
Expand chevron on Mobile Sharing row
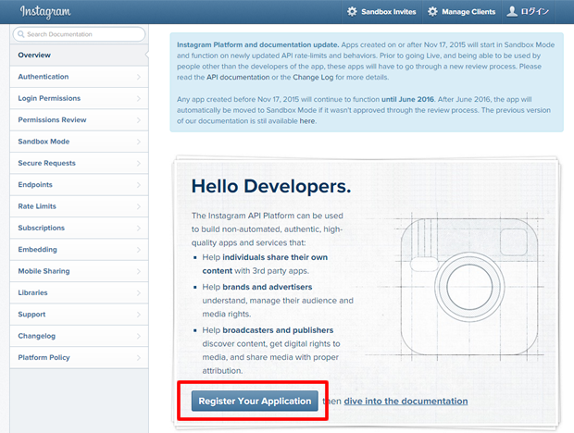pyautogui.click(x=139, y=271)
